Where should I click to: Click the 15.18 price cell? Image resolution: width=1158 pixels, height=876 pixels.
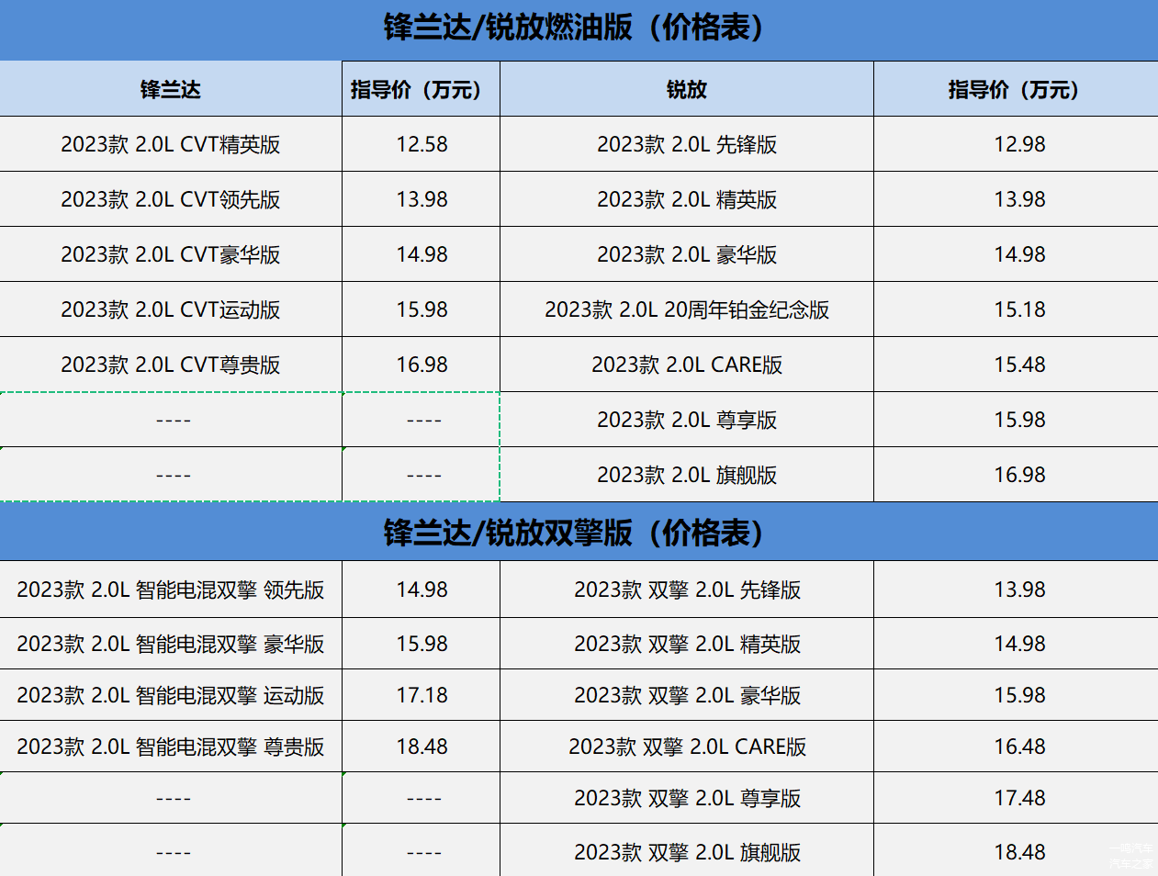pyautogui.click(x=1019, y=309)
